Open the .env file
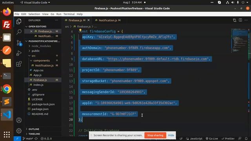251x141 pixels. [x=34, y=90]
